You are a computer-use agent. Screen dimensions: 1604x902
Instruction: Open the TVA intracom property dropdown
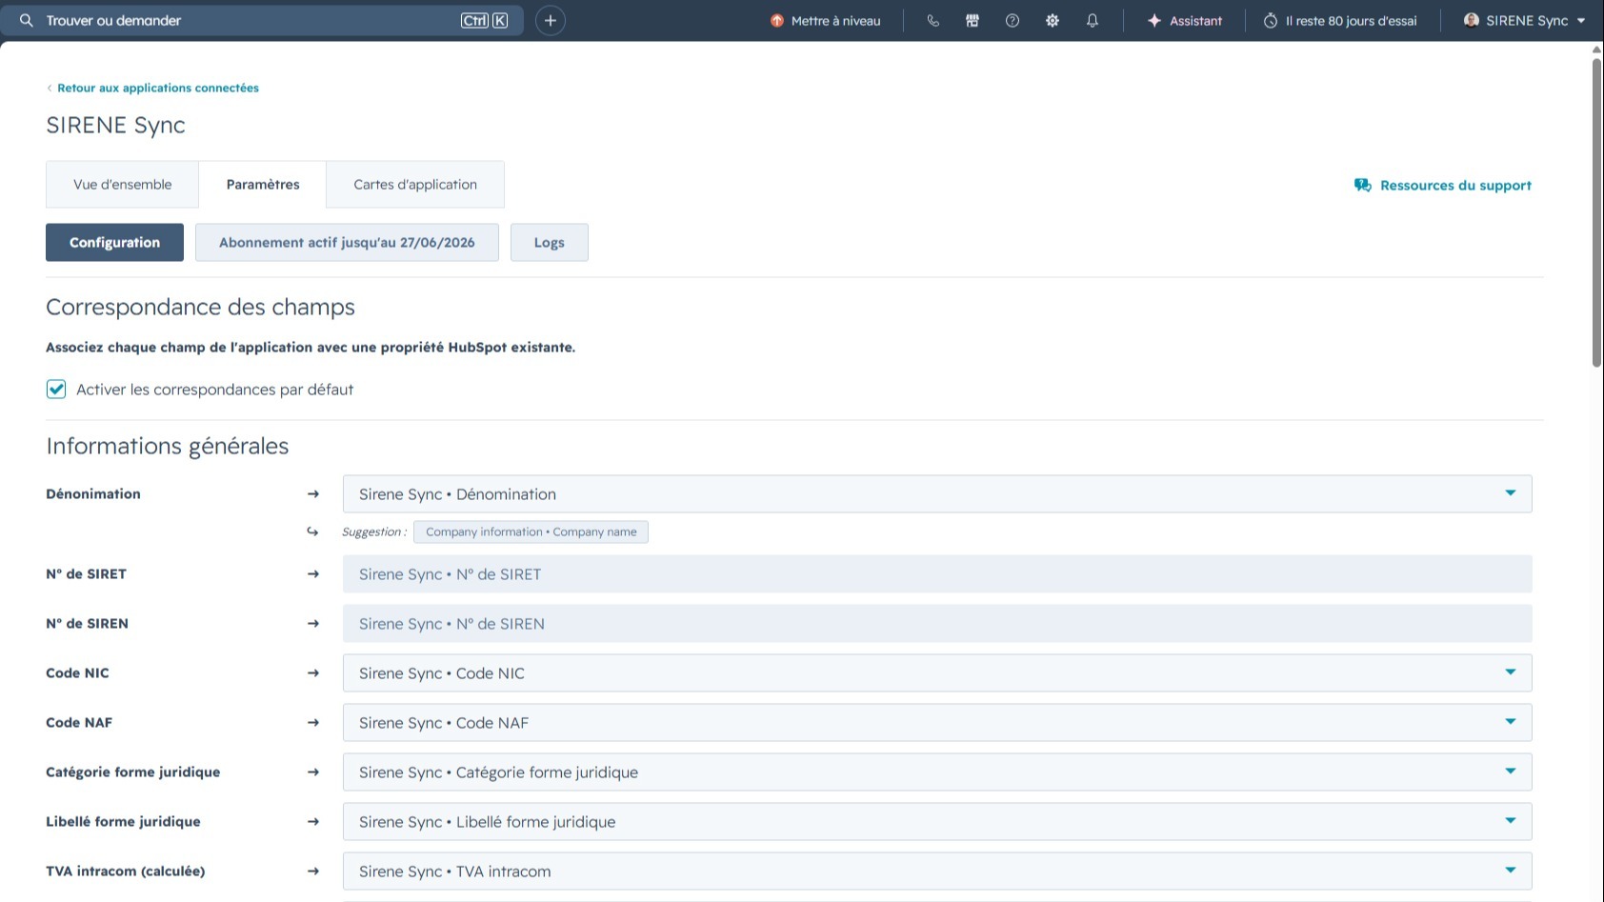tap(937, 871)
